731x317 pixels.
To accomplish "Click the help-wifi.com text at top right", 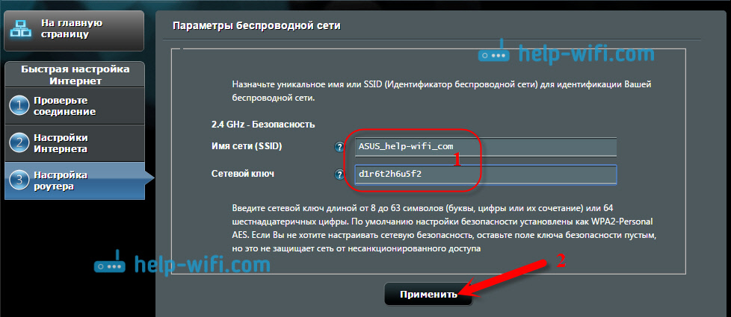I will click(576, 55).
